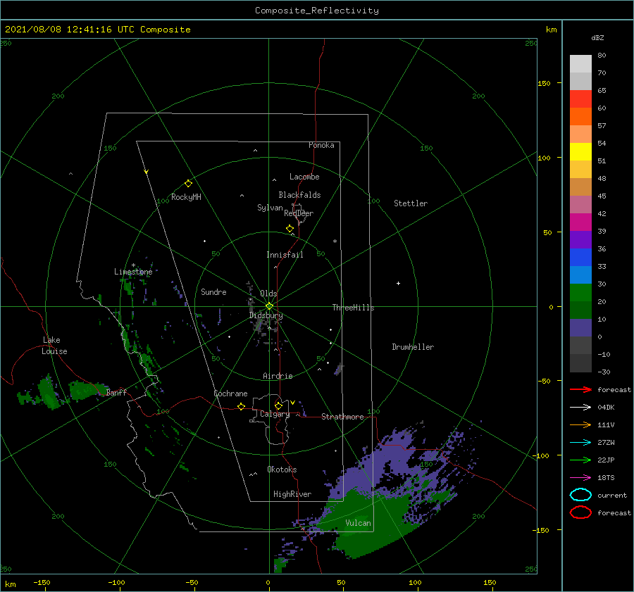
Task: Click the magenta 18TS arrow legend icon
Action: pyautogui.click(x=580, y=478)
